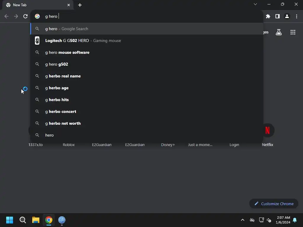Open the Roblox shortcut label
Screen dimensions: 303x227
click(x=69, y=145)
